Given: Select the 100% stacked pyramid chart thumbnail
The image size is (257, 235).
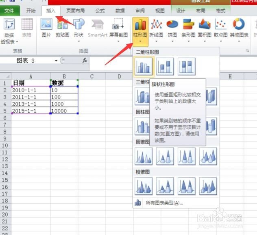Looking at the screenshot, I should pyautogui.click(x=187, y=186).
